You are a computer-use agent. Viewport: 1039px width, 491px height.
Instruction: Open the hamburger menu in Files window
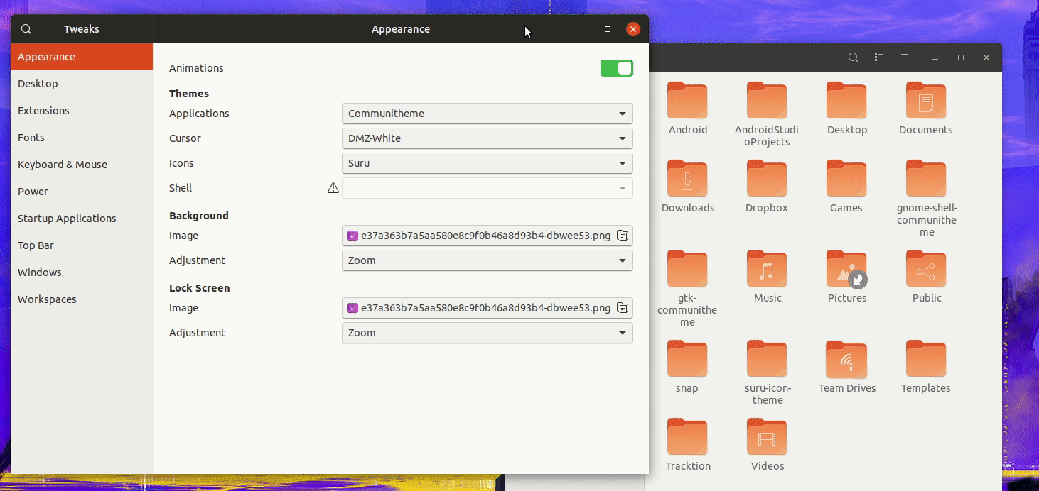905,57
